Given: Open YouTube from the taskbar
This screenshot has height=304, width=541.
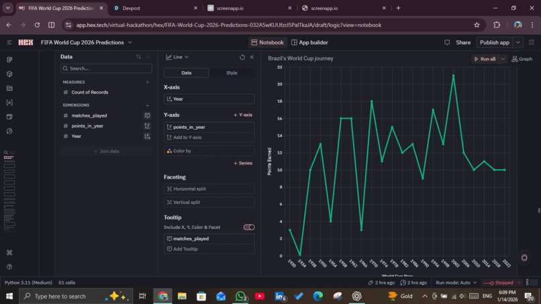Looking at the screenshot, I should [x=260, y=296].
